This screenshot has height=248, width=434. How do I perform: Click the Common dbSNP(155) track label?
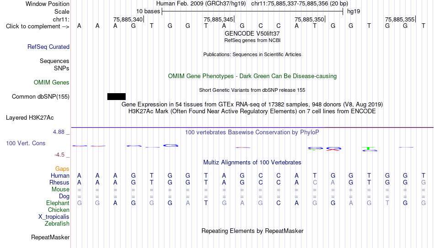pyautogui.click(x=41, y=97)
